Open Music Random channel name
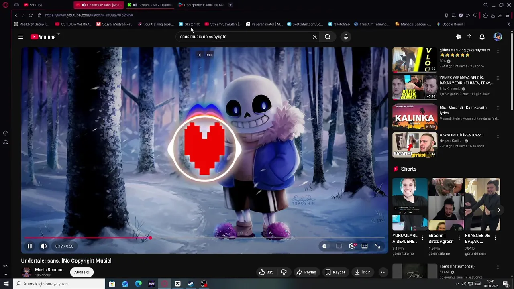 click(x=49, y=270)
